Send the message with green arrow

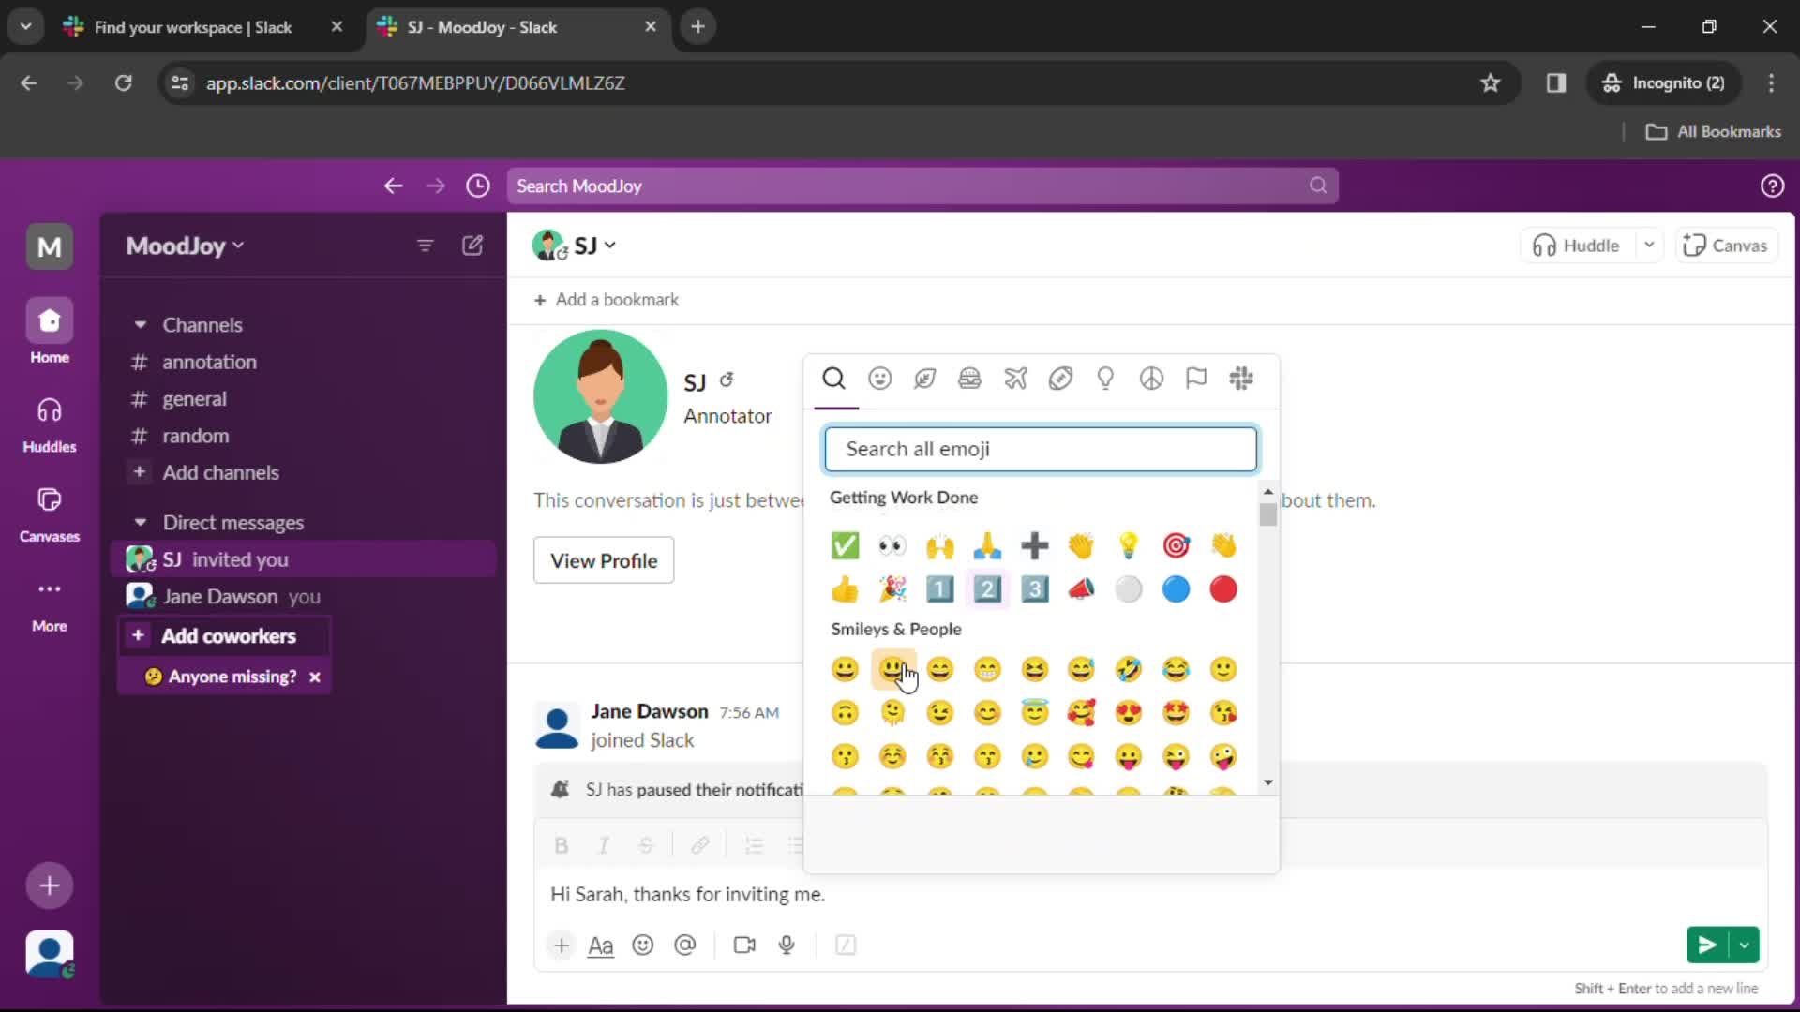pos(1708,945)
